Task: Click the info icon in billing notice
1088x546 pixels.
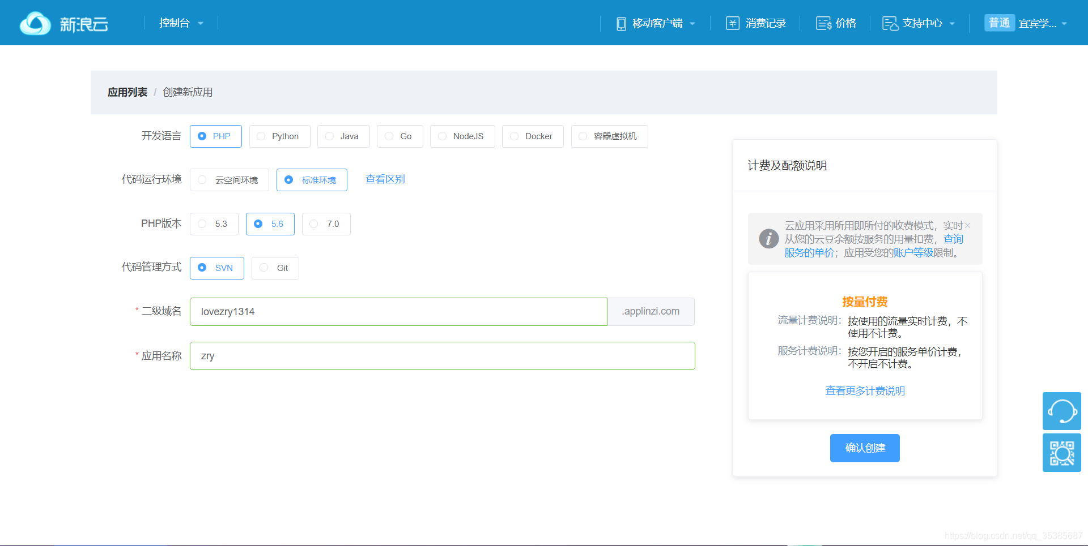Action: click(768, 238)
